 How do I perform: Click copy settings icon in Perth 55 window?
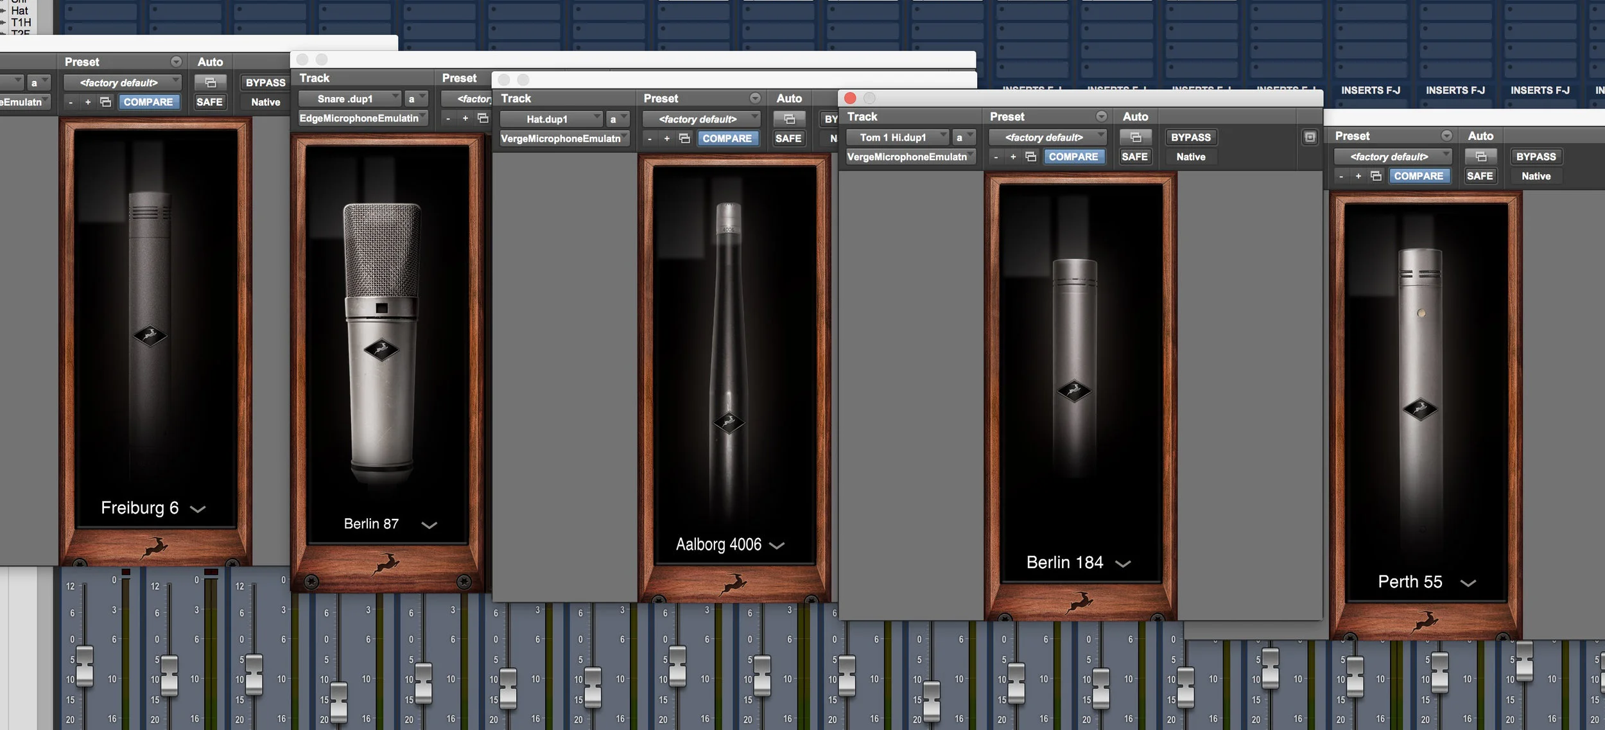1376,175
